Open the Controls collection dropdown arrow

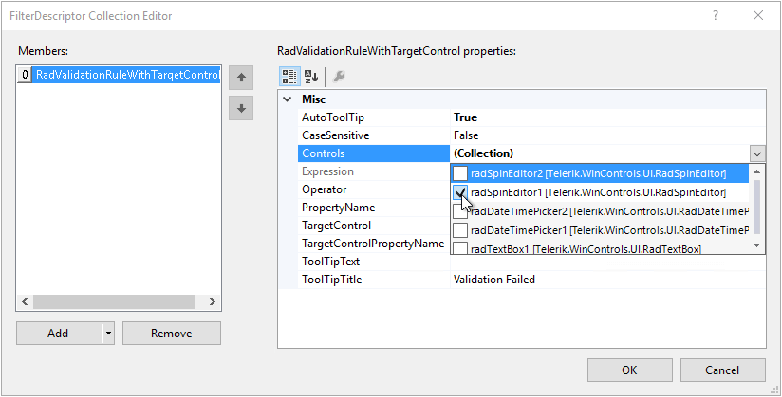[x=757, y=153]
